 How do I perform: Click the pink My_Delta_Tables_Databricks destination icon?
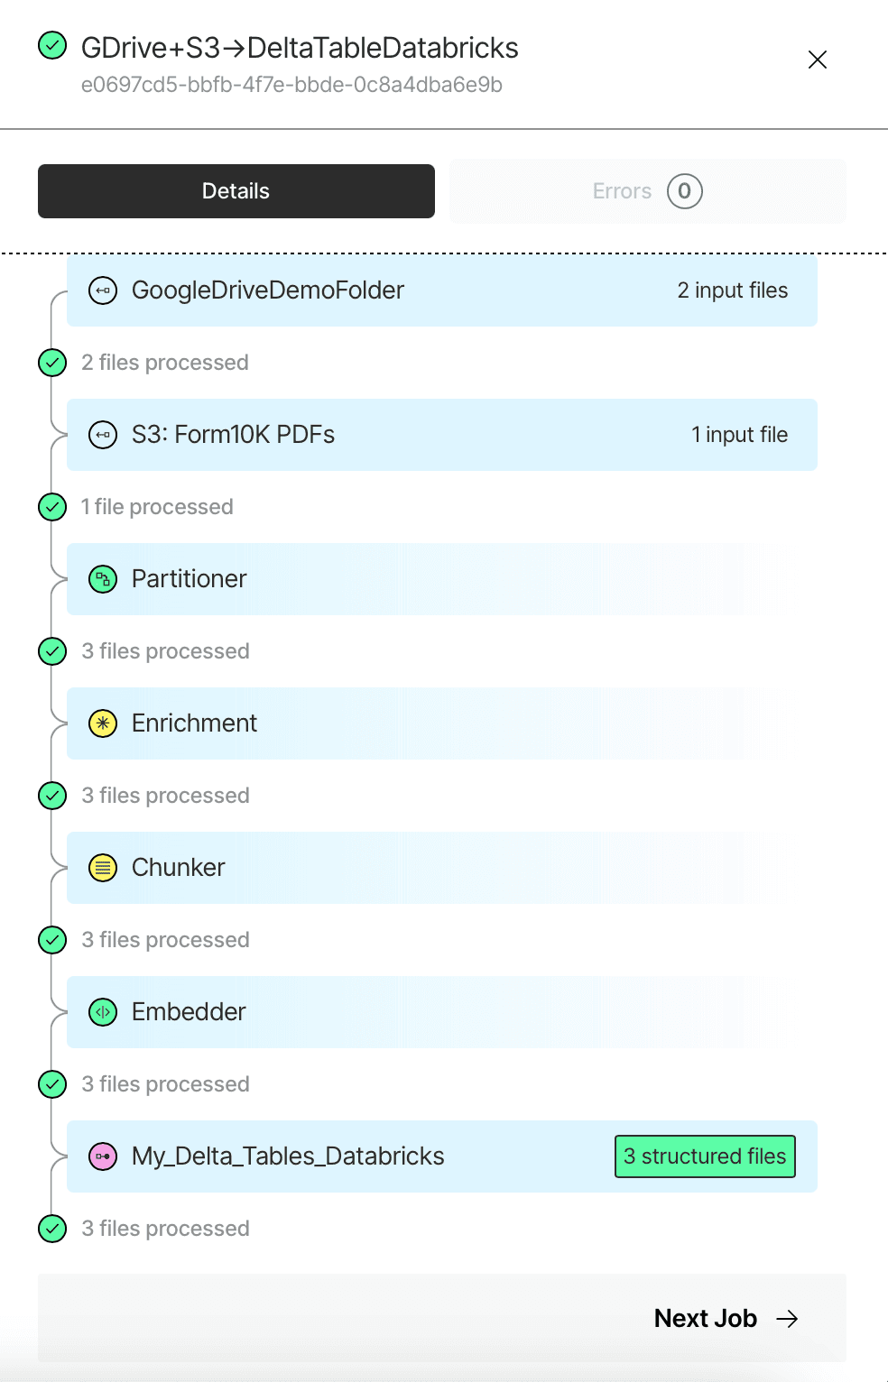pyautogui.click(x=103, y=1156)
